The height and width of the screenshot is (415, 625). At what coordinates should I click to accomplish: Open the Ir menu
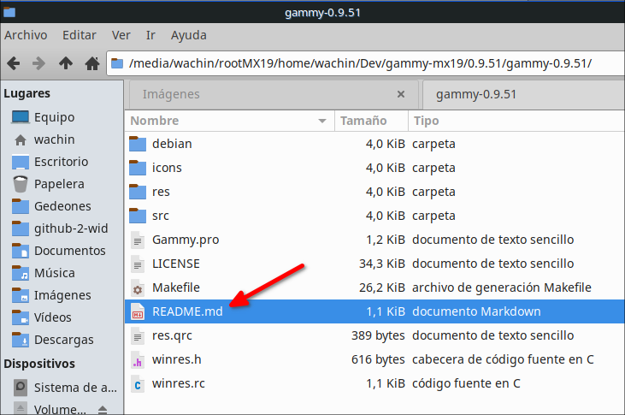[x=150, y=35]
